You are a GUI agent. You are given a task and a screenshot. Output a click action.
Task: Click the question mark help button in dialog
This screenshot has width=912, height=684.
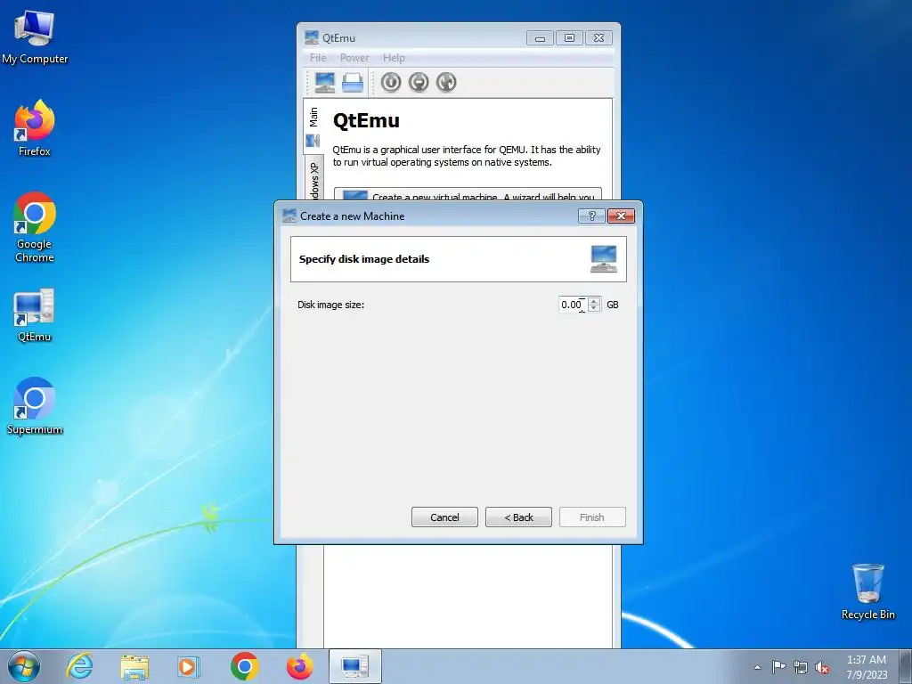click(592, 216)
